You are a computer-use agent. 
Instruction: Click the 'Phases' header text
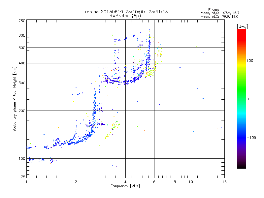coord(214,10)
